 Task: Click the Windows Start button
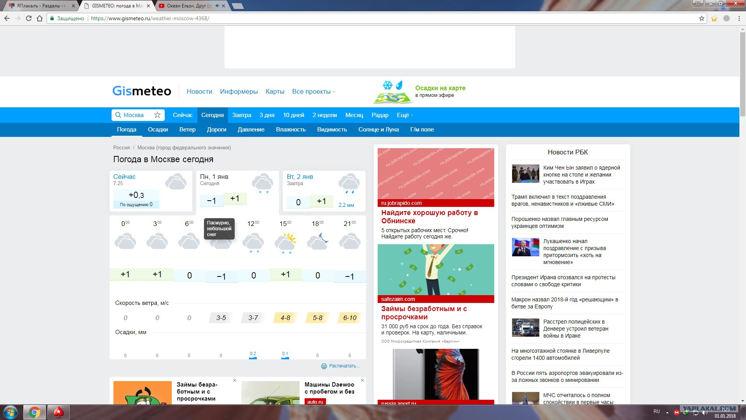[10, 412]
